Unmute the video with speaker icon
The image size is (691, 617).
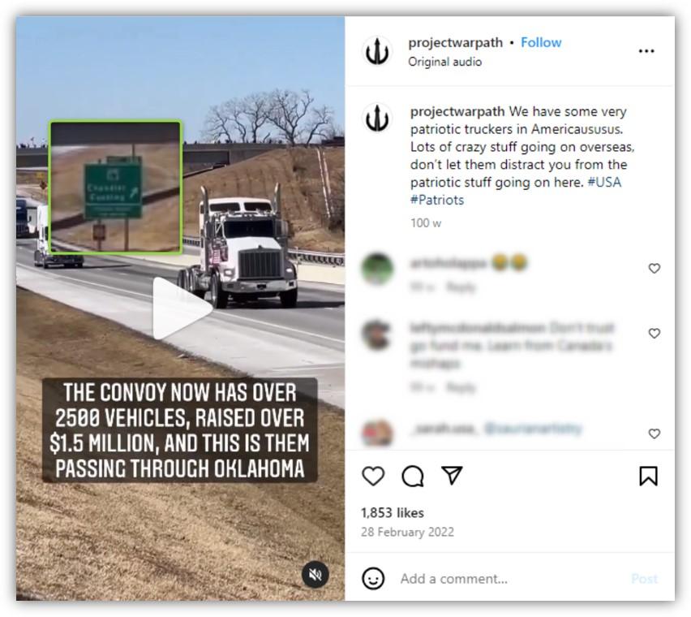(315, 574)
